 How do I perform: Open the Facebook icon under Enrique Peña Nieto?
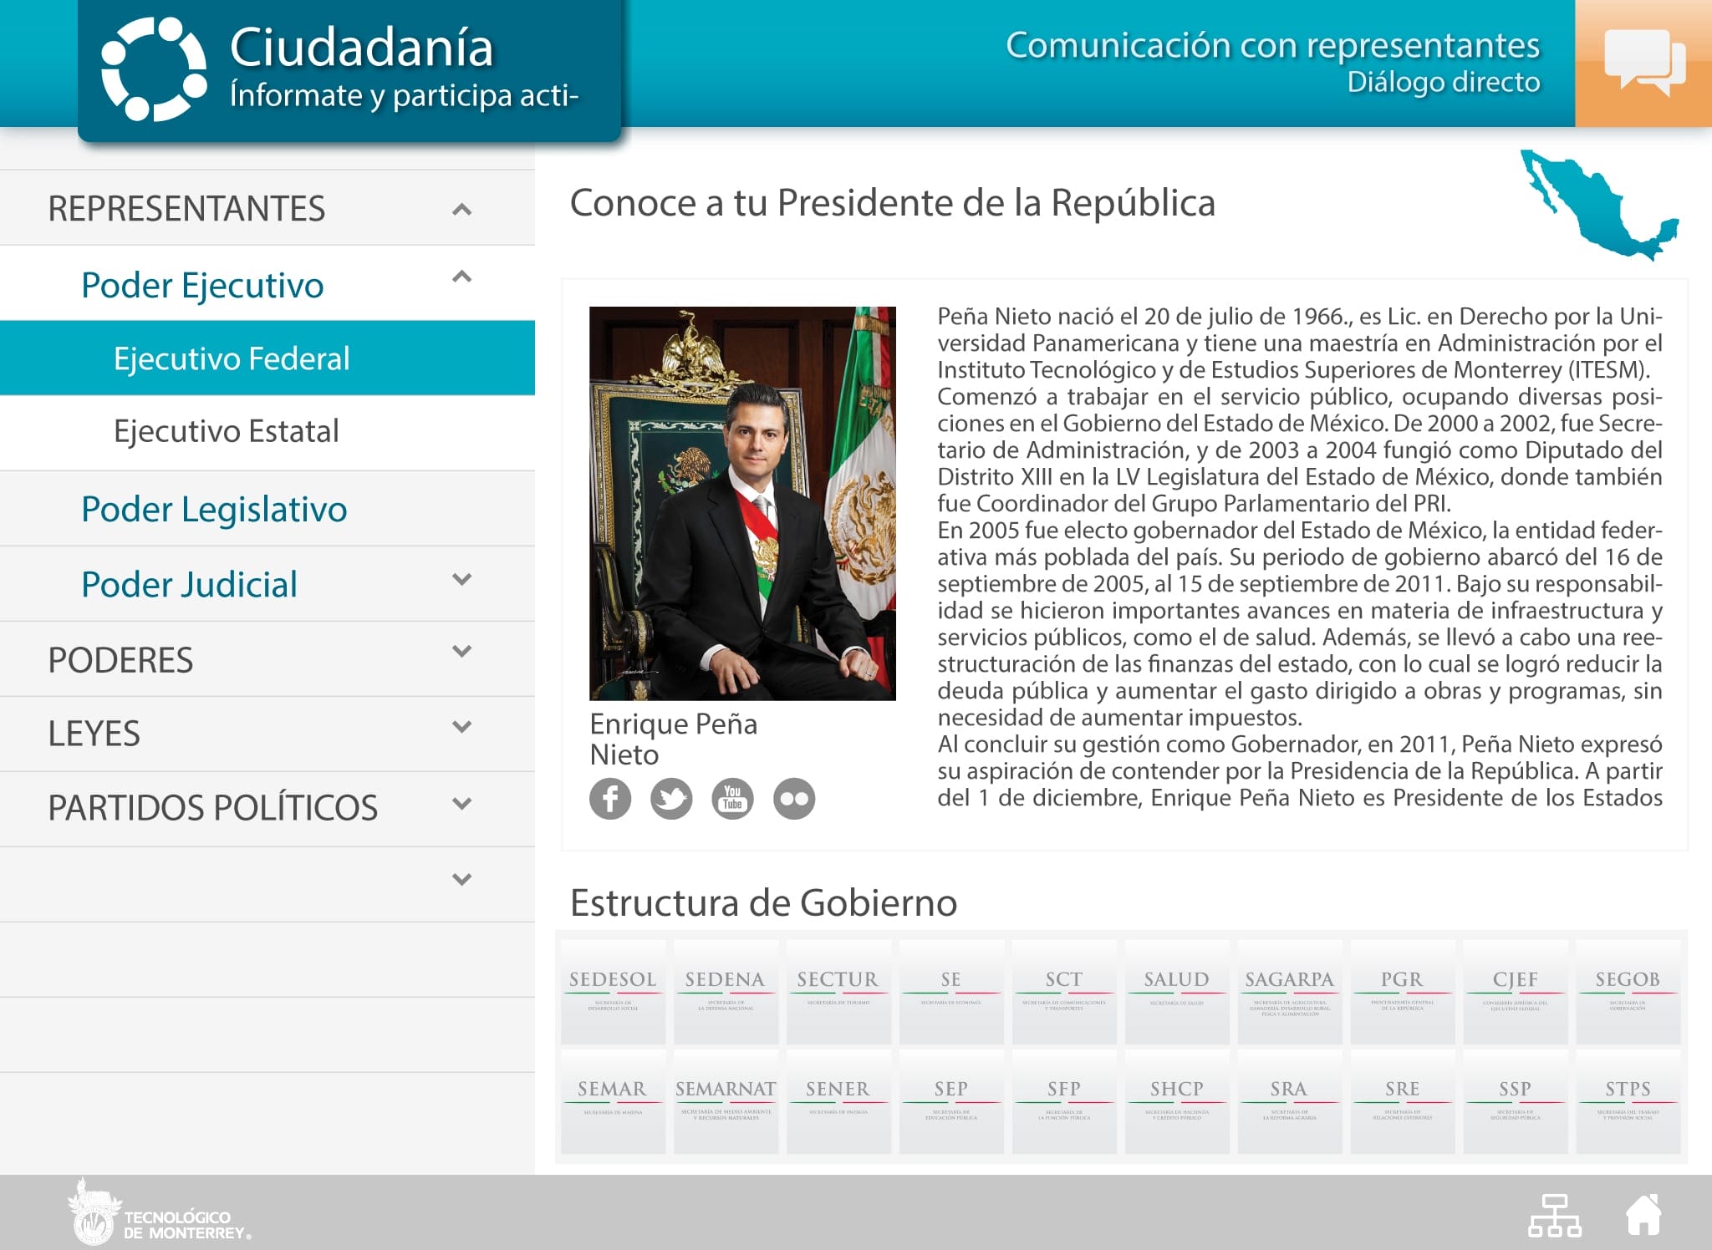pyautogui.click(x=609, y=799)
